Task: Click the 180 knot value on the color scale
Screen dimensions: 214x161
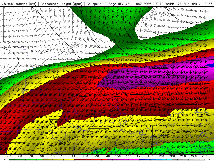Action: (x=150, y=156)
